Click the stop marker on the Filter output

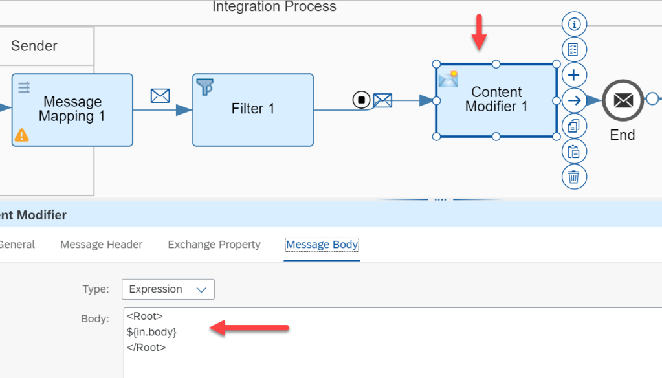coord(361,100)
